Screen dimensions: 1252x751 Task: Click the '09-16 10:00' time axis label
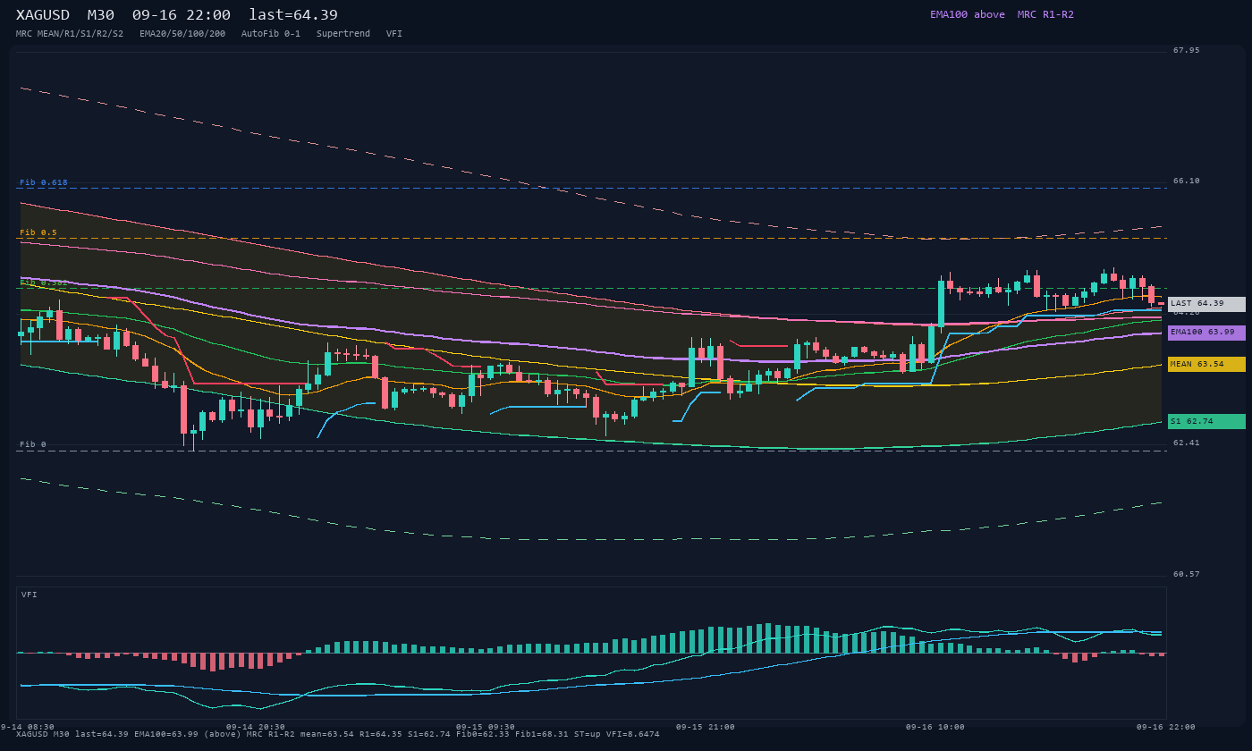tap(935, 727)
